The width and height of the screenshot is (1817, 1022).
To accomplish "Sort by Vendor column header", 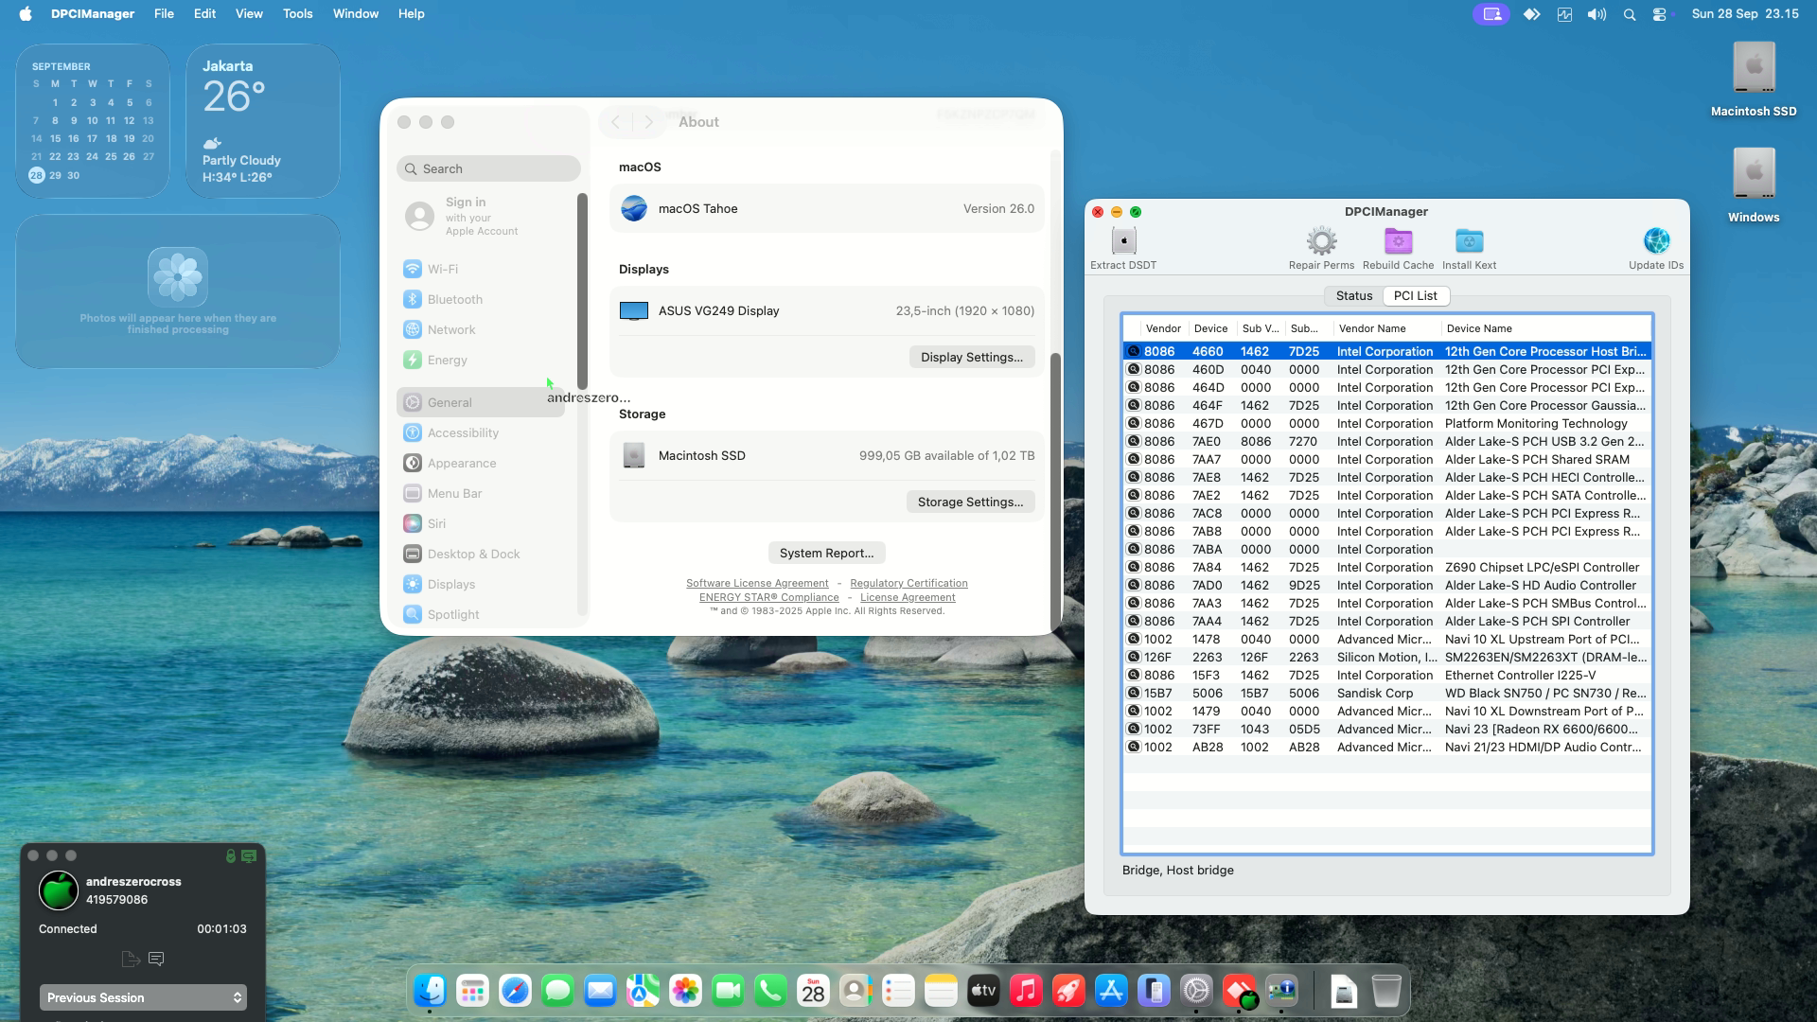I will [x=1162, y=328].
